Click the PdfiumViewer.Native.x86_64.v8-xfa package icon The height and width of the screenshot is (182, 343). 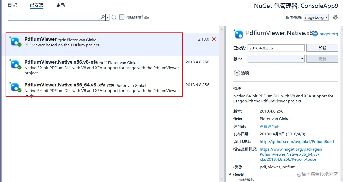(15, 87)
